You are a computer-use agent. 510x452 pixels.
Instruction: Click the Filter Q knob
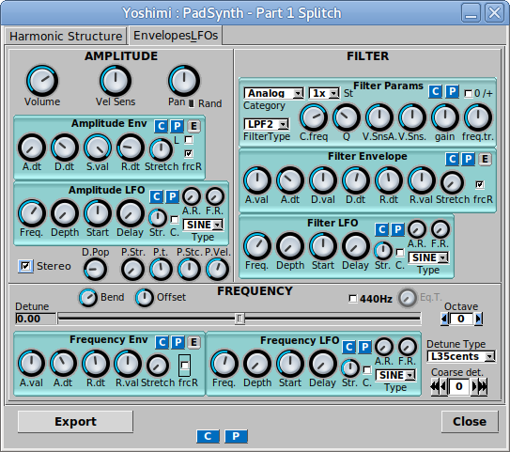point(347,117)
